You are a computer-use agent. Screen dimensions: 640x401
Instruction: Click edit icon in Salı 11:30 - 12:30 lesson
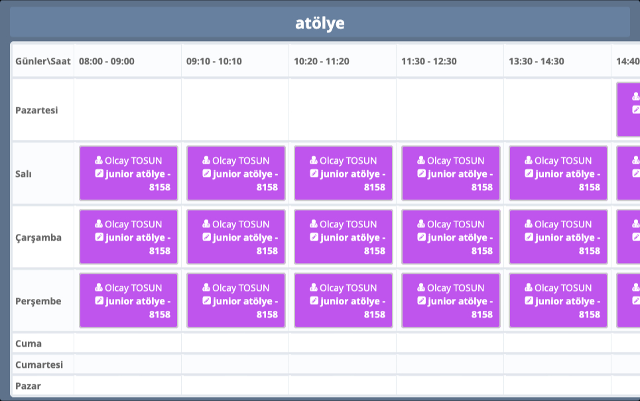pyautogui.click(x=421, y=174)
